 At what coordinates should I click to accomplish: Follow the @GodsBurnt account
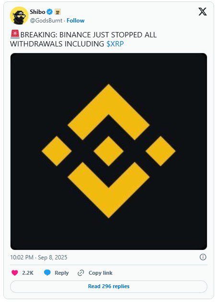[76, 21]
